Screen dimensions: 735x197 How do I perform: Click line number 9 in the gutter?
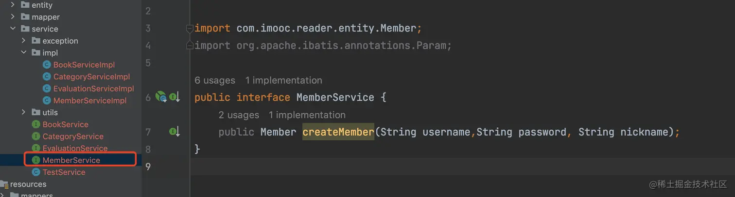148,167
